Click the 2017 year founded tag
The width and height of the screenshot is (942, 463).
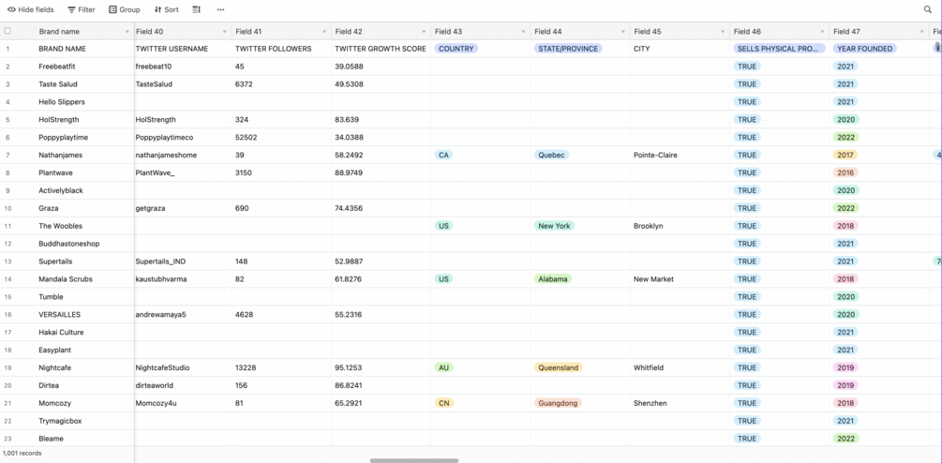(845, 155)
